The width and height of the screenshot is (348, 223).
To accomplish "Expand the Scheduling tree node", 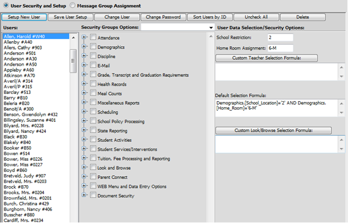I will click(84, 111).
